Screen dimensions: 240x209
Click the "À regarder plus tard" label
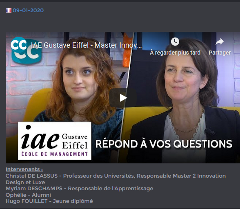175,53
